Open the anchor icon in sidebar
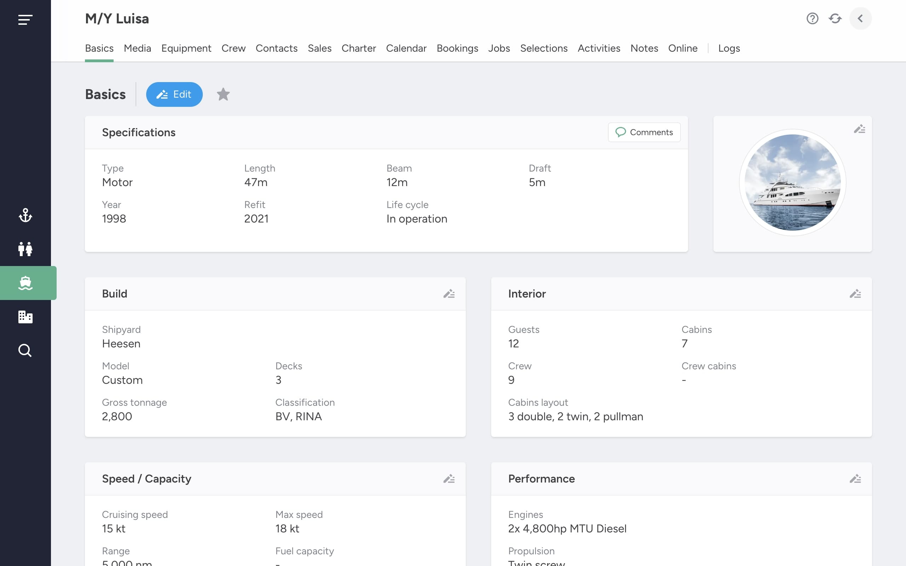 (25, 215)
